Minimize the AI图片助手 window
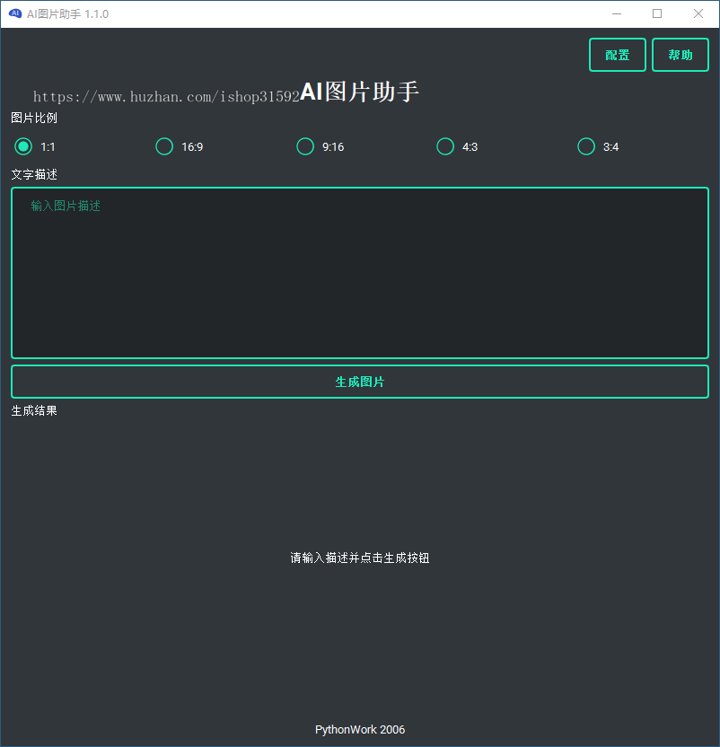 coord(617,13)
